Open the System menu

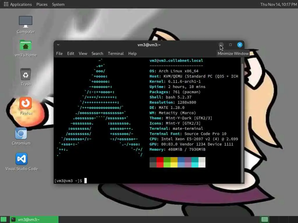58,4
